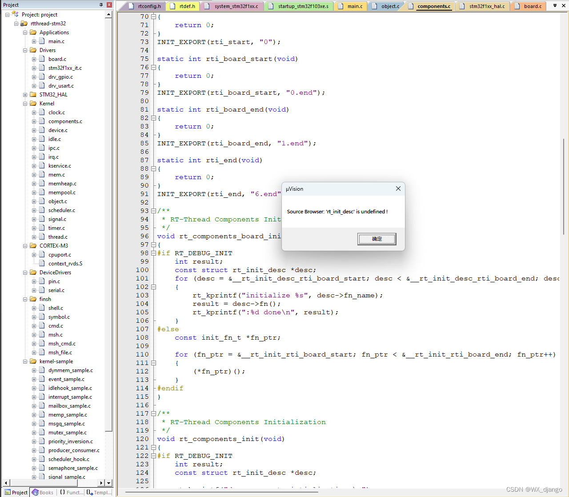Close the Project panel using its red X
569x497 pixels.
[109, 5]
